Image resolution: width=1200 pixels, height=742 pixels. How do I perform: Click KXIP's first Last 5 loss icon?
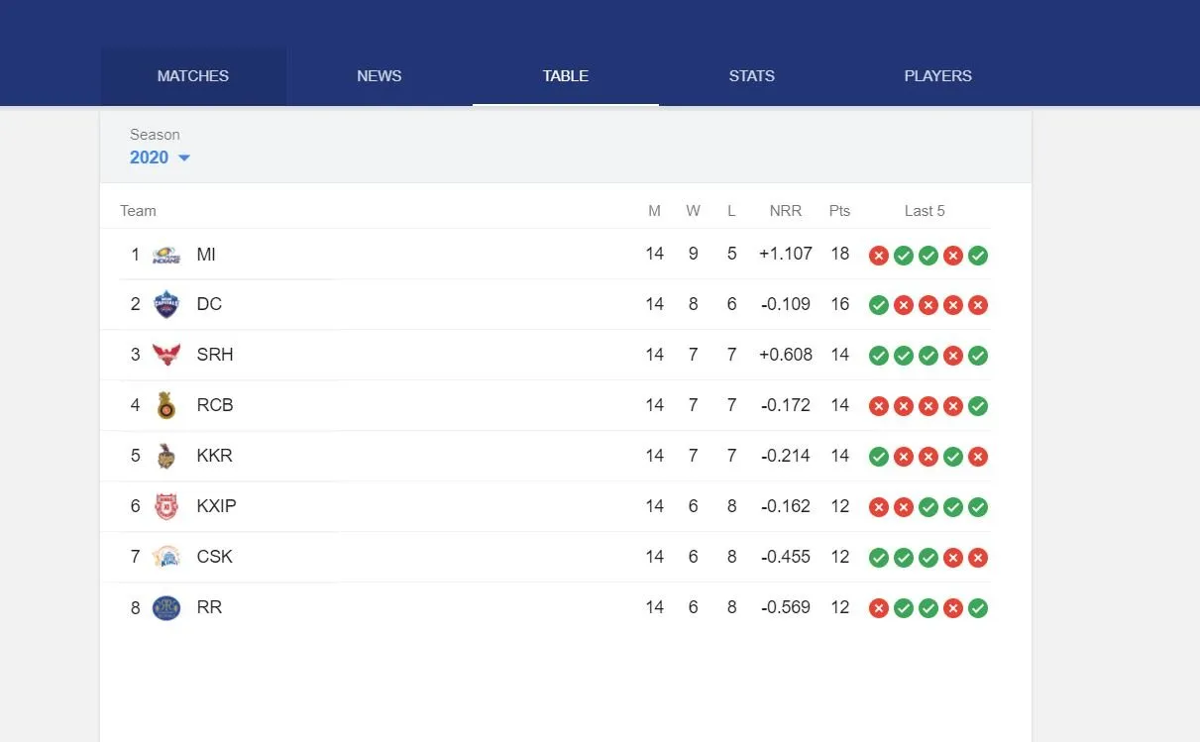tap(879, 507)
